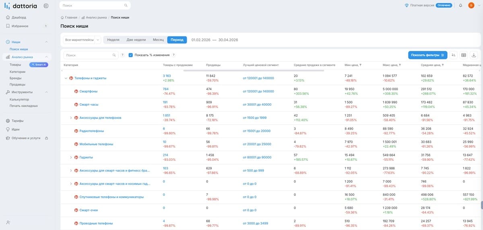Image resolution: width=483 pixels, height=230 pixels.
Task: Collapse the Анализ рынка sidebar section
Action: pos(46,57)
